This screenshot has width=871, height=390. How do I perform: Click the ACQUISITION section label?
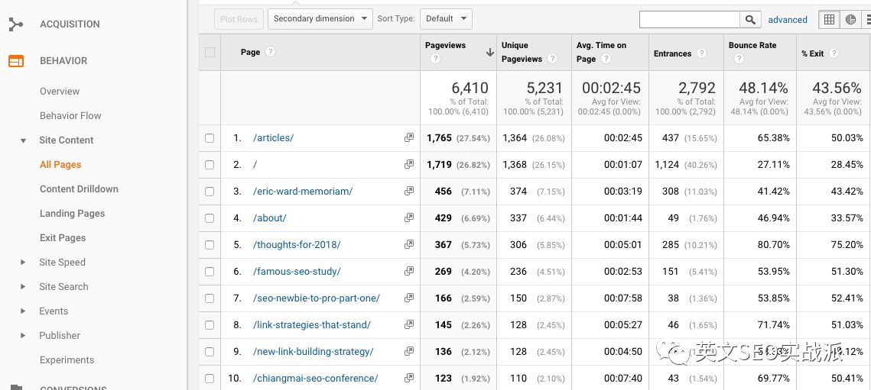click(x=70, y=24)
